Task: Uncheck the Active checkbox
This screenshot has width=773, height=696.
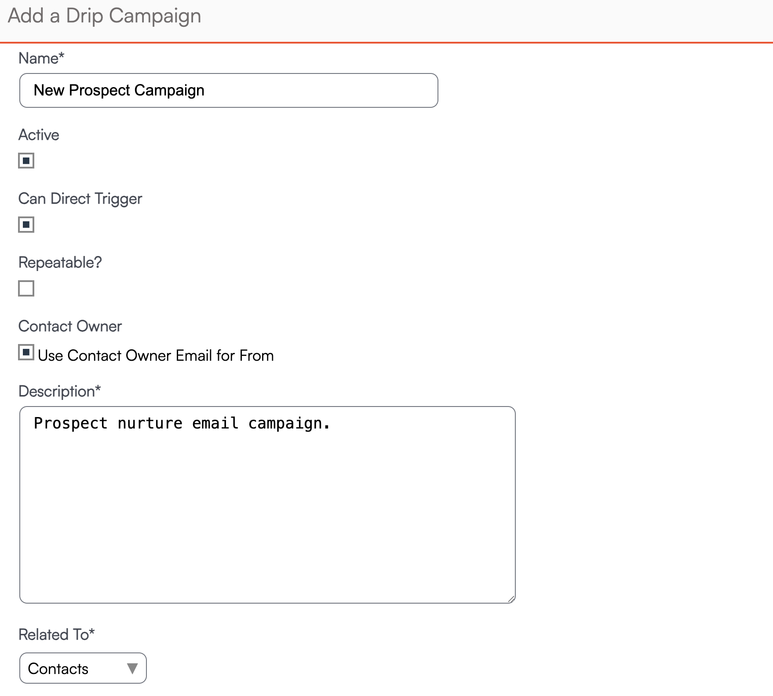Action: pyautogui.click(x=26, y=161)
